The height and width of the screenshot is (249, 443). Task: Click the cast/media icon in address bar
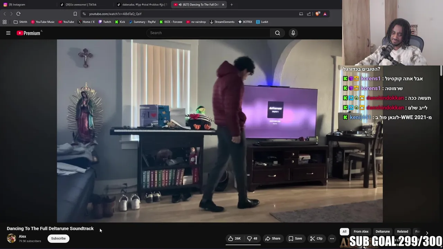(x=301, y=14)
